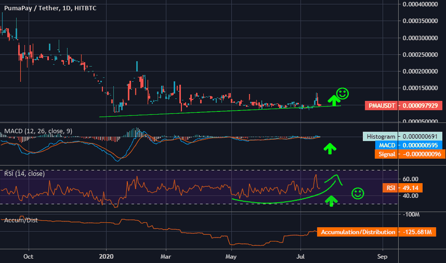This screenshot has height=263, width=446.
Task: Click the Histogram value 0.000000691
Action: 420,136
